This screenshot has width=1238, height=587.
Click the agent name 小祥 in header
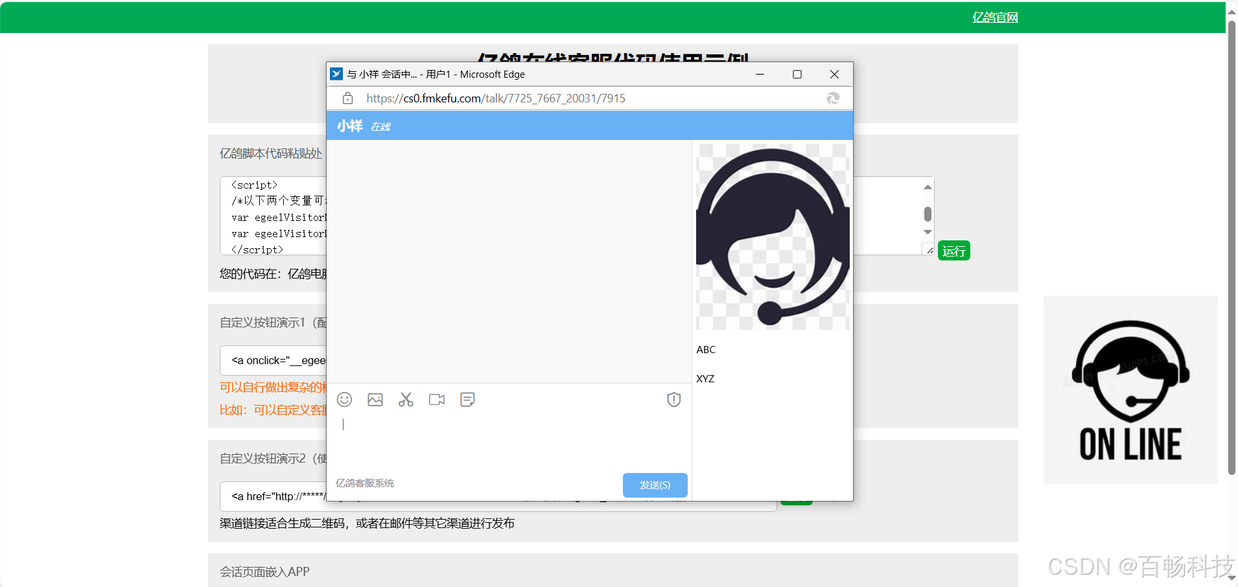pos(350,126)
